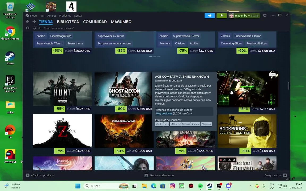Click the Buena trama tag
306x191 pixels.
pos(75,44)
